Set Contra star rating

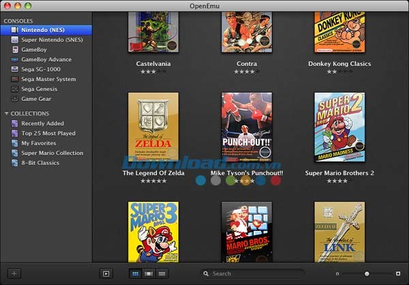click(247, 72)
